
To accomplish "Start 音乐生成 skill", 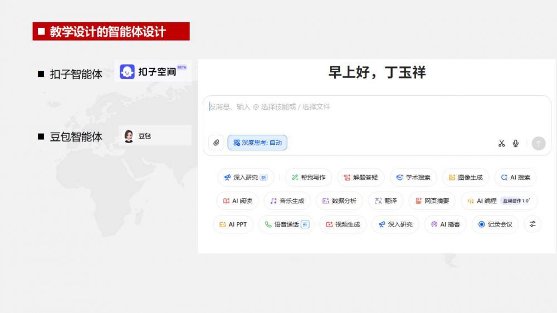I will pos(287,201).
